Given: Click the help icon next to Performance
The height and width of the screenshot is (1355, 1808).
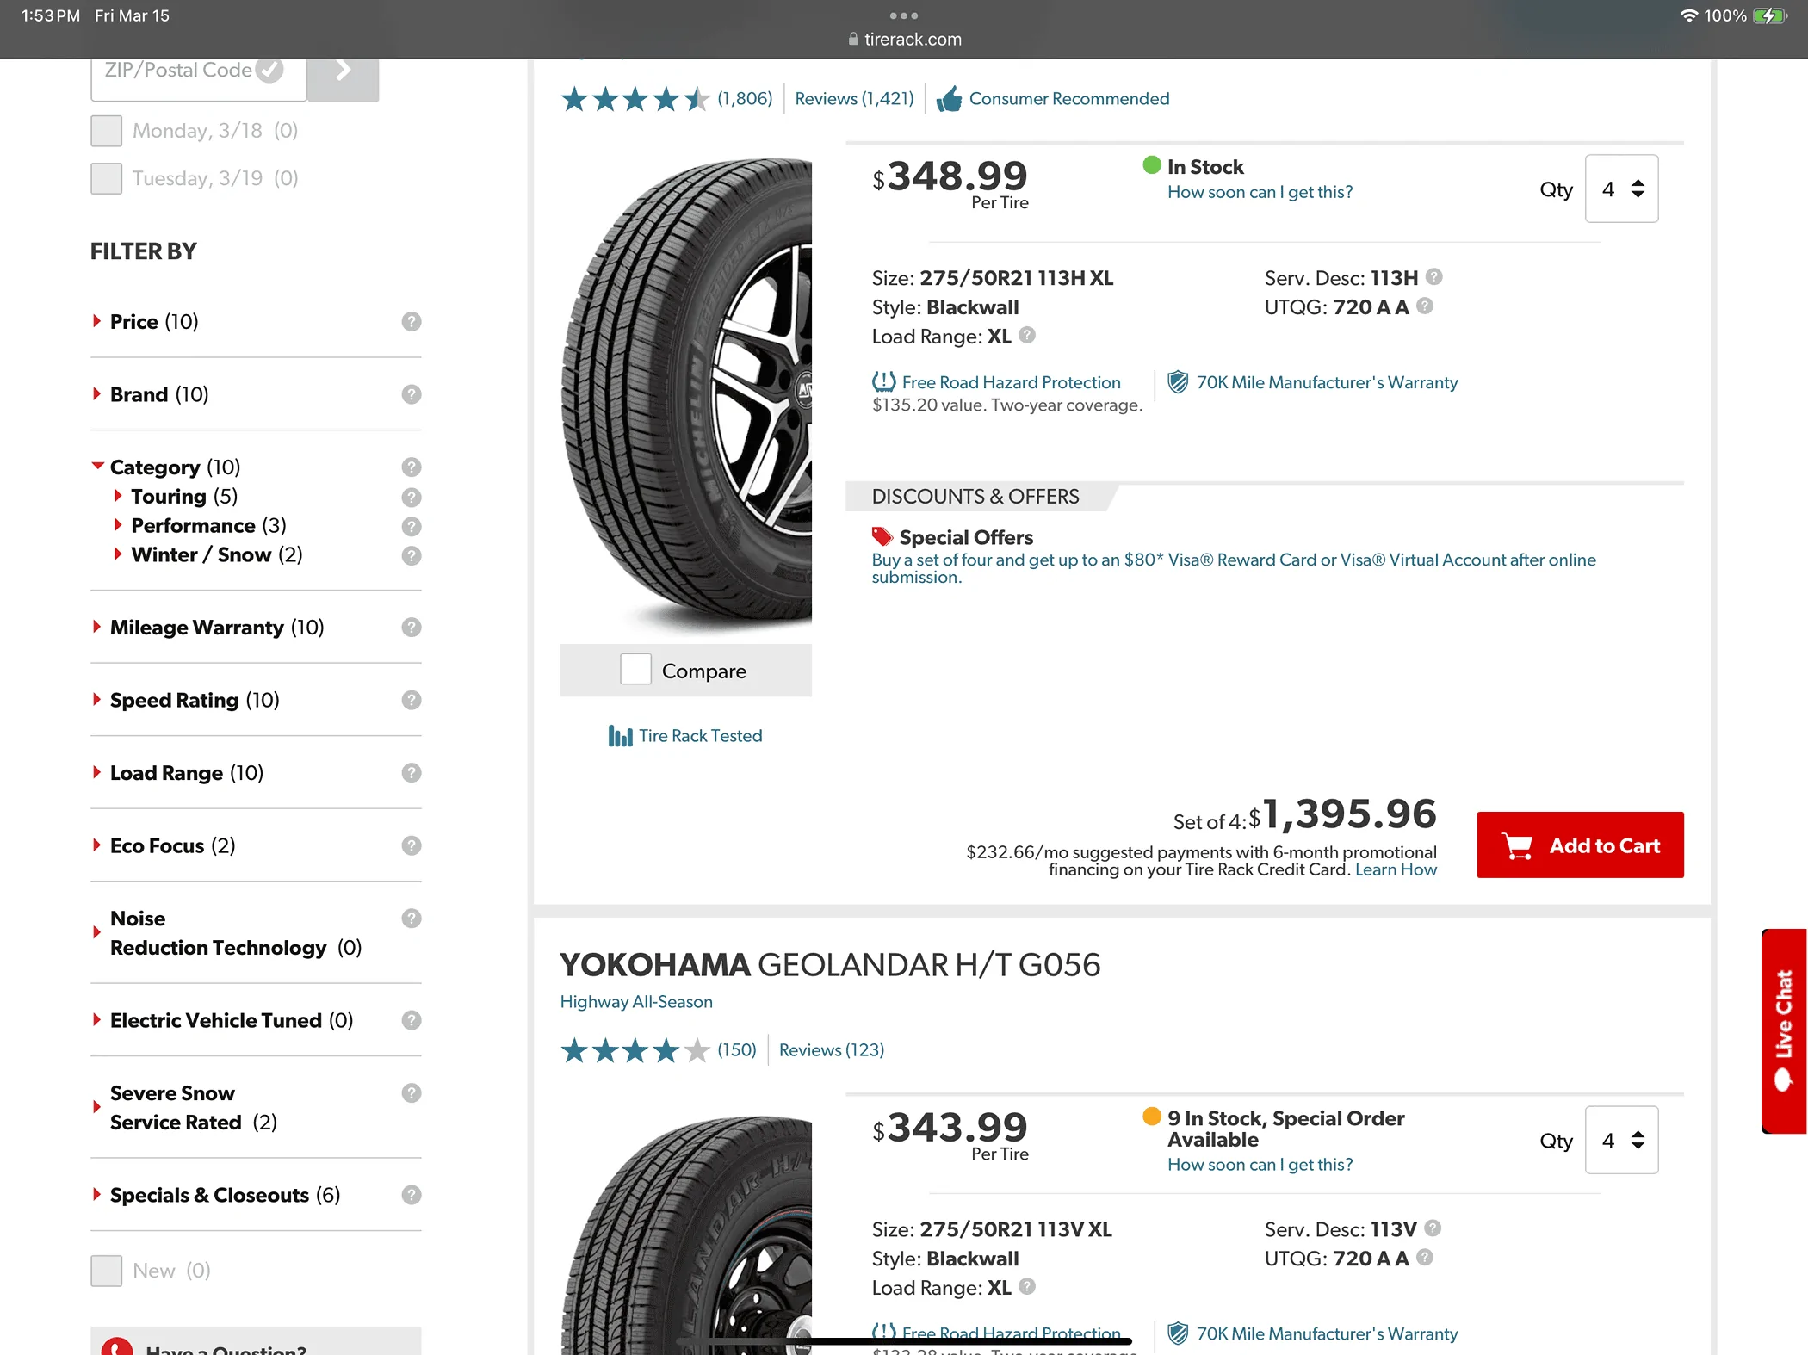Looking at the screenshot, I should [412, 526].
